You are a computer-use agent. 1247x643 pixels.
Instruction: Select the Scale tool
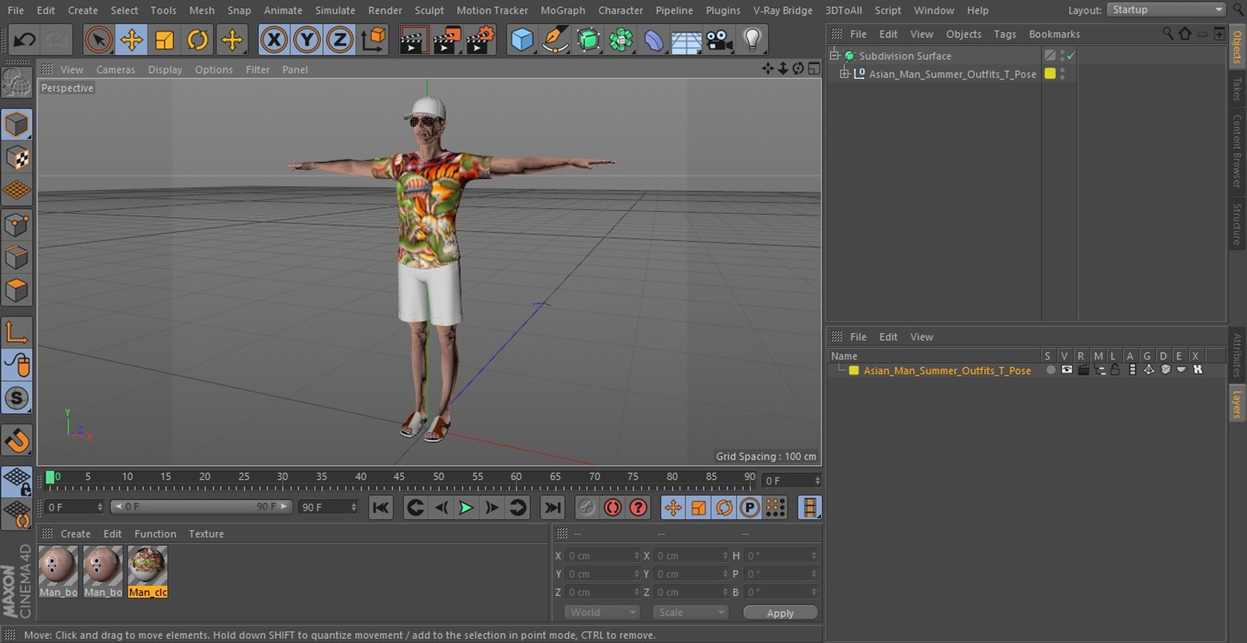click(x=164, y=40)
